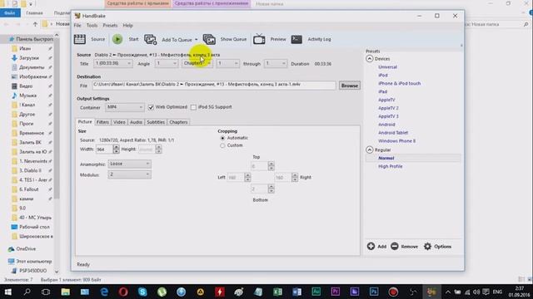Open Excel from the taskbar
This screenshot has height=299, width=533.
tap(277, 292)
